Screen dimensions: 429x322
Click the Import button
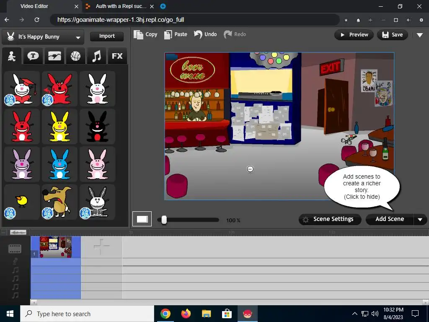click(x=107, y=36)
